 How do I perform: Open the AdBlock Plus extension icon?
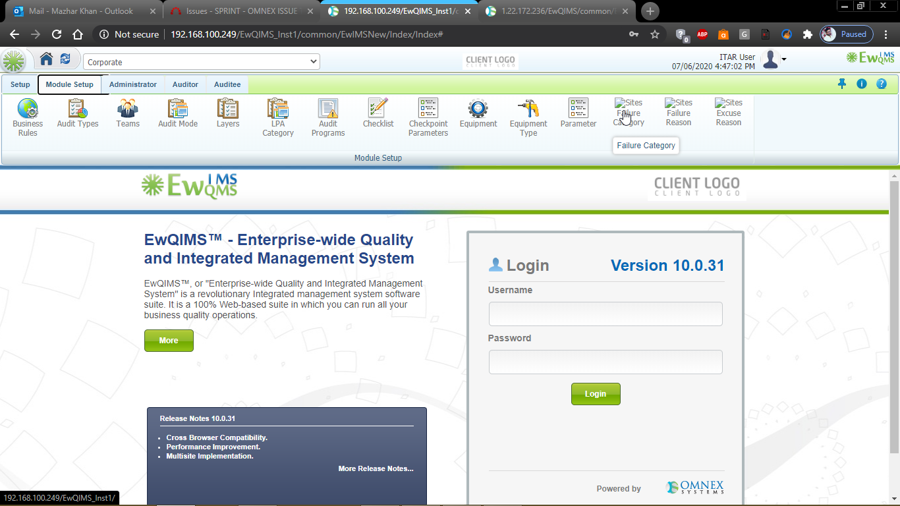[x=702, y=34]
